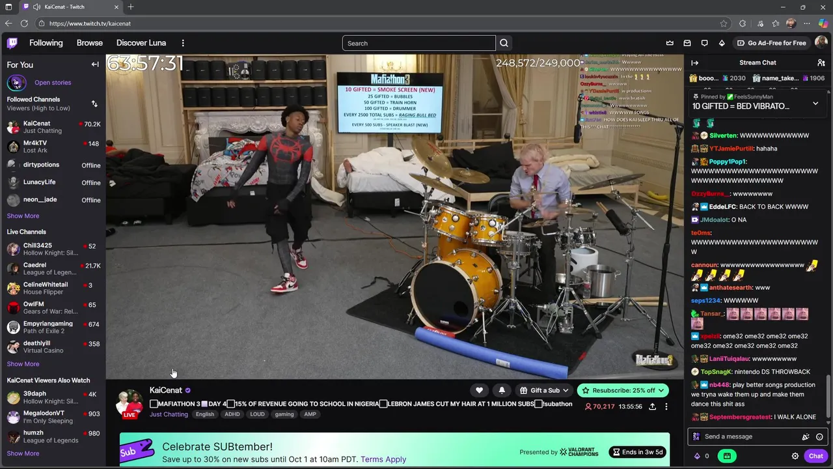Open the KaiCenat channel name link
Viewport: 833px width, 469px height.
tap(166, 390)
